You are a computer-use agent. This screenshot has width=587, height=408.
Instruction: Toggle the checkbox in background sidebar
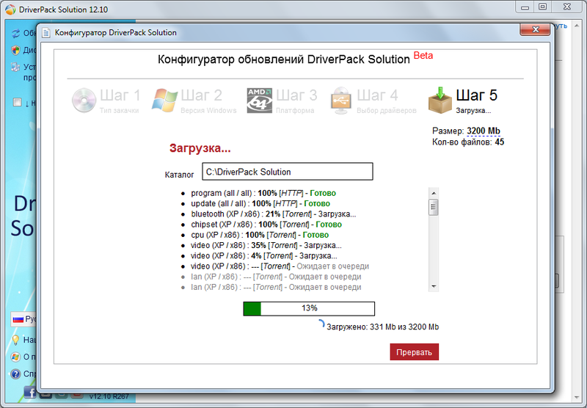(17, 102)
